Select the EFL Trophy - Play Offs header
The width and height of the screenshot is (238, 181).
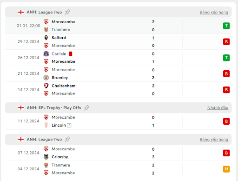119,107
